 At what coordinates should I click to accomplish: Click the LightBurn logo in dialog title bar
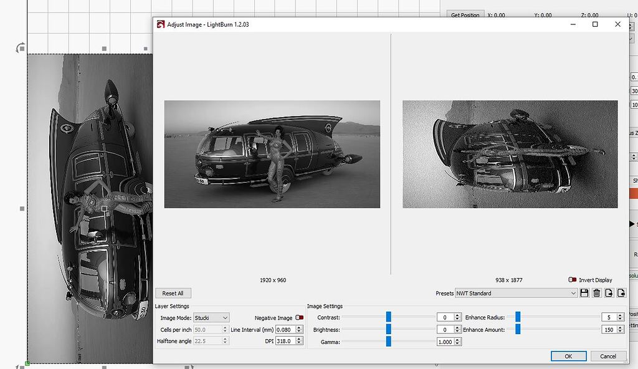click(161, 24)
